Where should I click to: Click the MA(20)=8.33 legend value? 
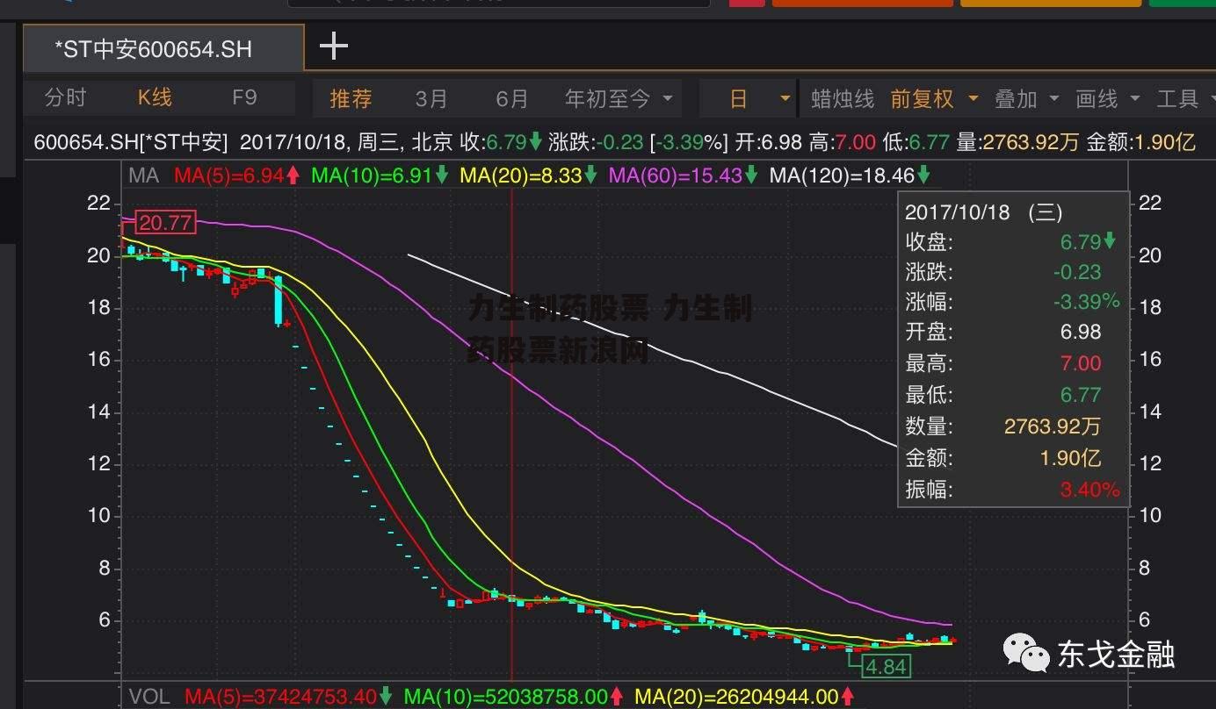tap(528, 175)
